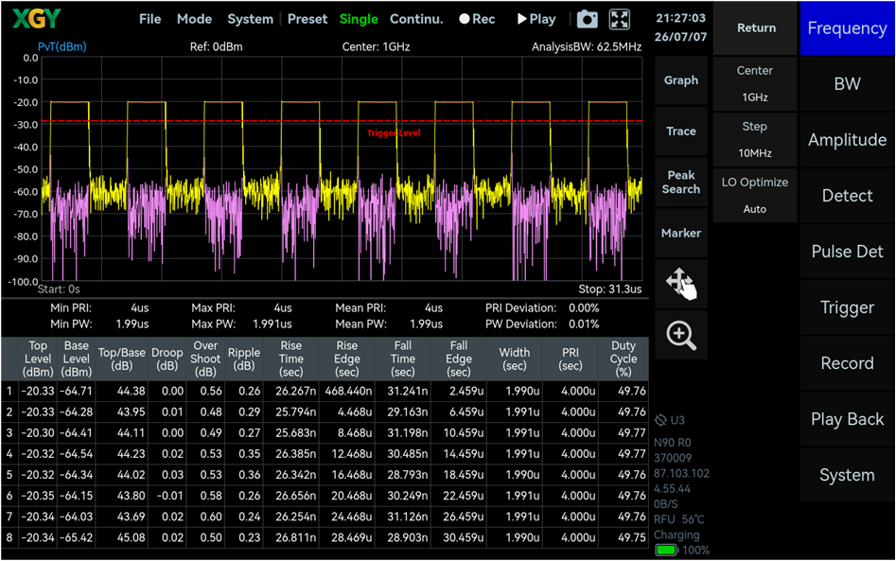
Task: Switch to Continu. sweep mode
Action: (416, 19)
